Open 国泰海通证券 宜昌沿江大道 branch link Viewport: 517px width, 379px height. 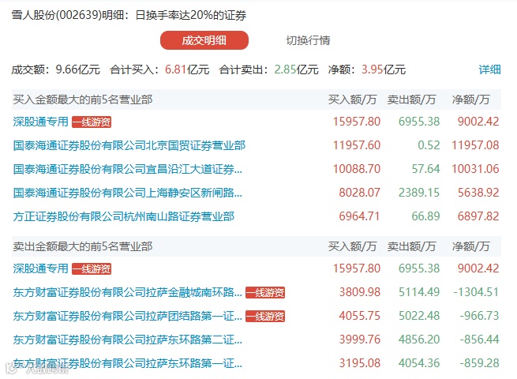(x=128, y=169)
